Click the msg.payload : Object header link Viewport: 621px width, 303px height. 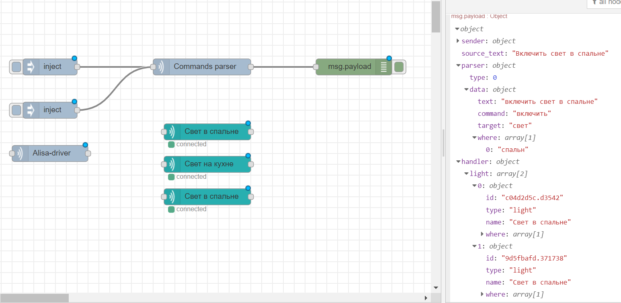pyautogui.click(x=479, y=16)
